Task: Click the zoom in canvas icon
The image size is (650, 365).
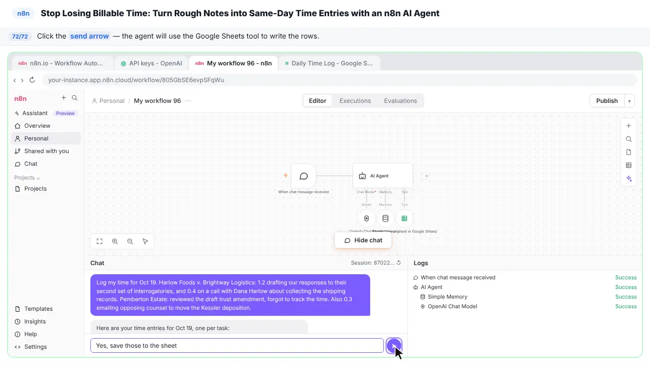Action: pos(115,241)
